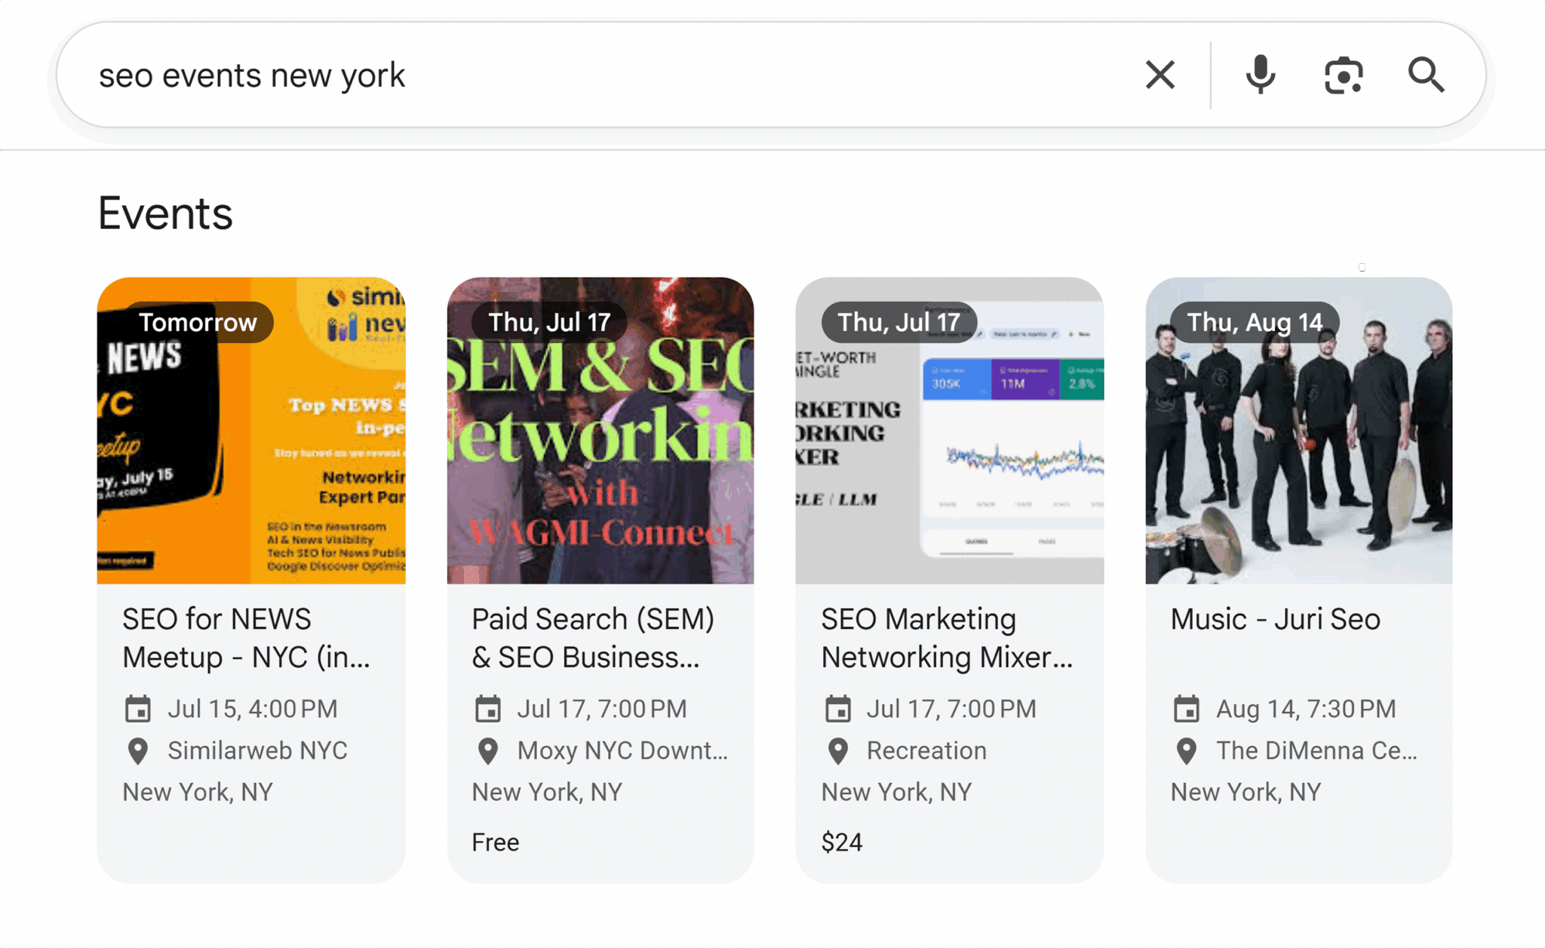This screenshot has width=1545, height=948.
Task: Click location pin beside Recreation
Action: (837, 751)
